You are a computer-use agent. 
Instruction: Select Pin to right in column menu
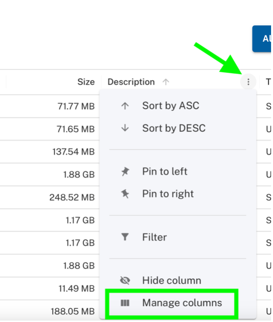click(168, 194)
